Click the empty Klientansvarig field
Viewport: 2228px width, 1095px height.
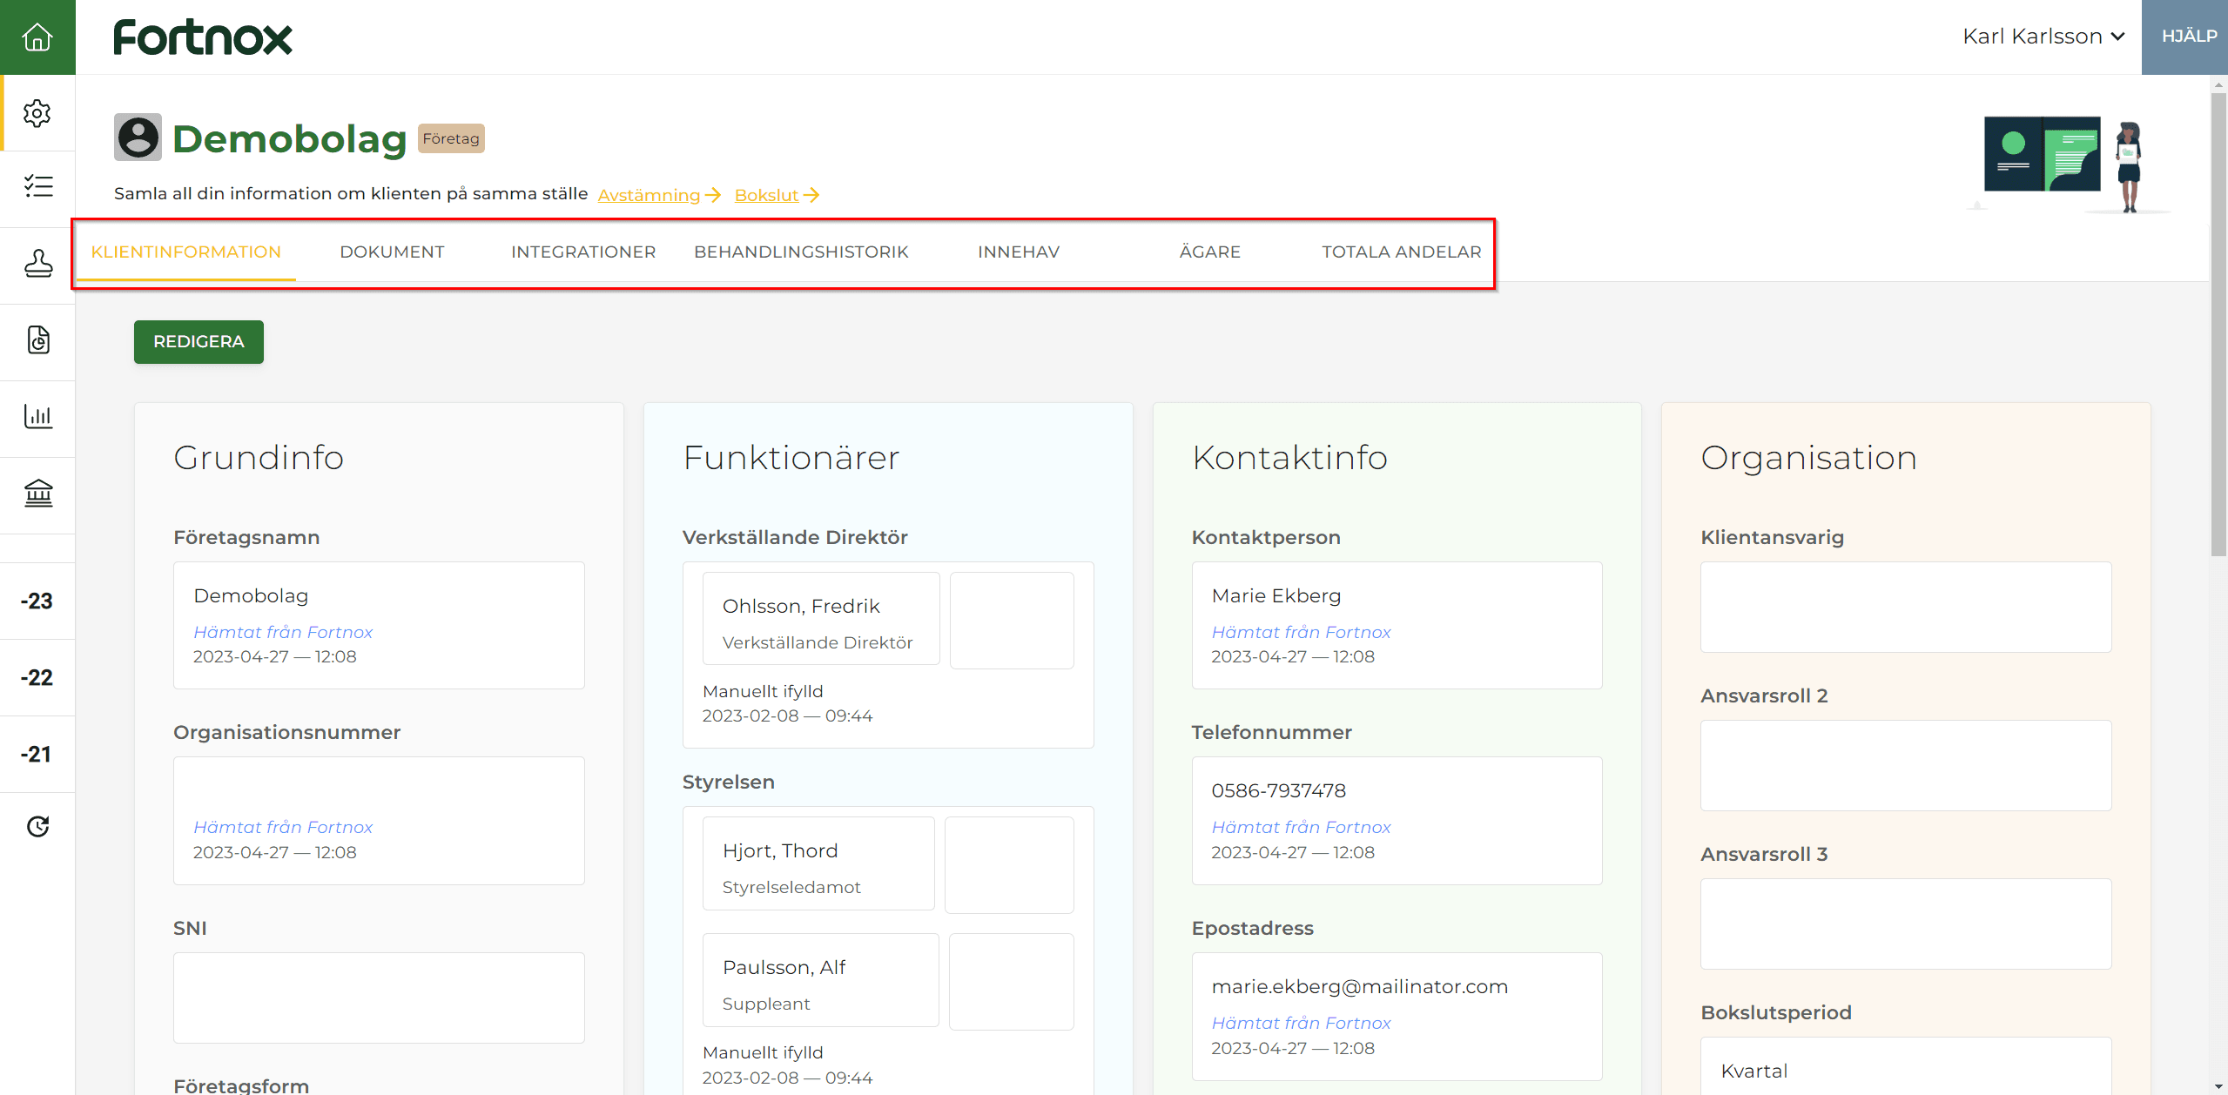pos(1906,607)
